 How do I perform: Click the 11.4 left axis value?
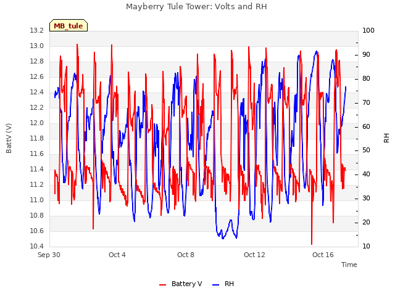(37, 169)
